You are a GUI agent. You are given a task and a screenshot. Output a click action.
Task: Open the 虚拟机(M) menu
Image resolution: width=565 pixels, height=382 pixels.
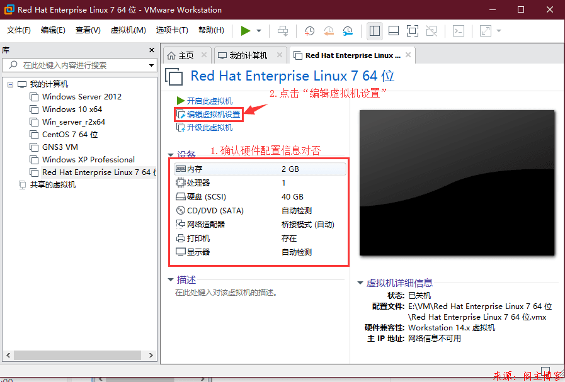[128, 30]
